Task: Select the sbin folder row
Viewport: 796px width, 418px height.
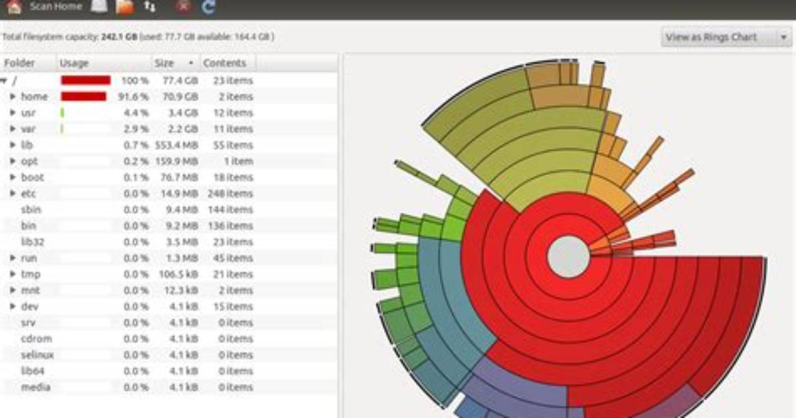Action: [168, 210]
